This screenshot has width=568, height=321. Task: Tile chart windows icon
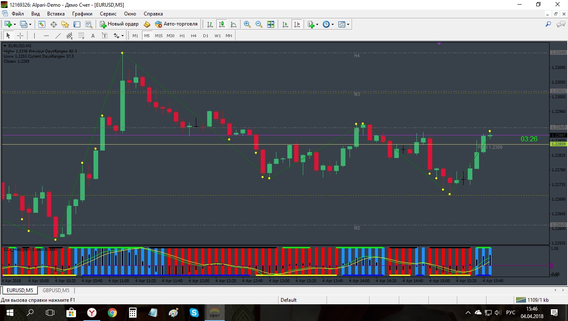point(271,24)
